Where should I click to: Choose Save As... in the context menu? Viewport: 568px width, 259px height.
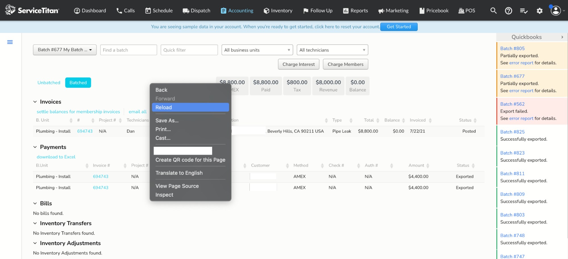[190, 121]
